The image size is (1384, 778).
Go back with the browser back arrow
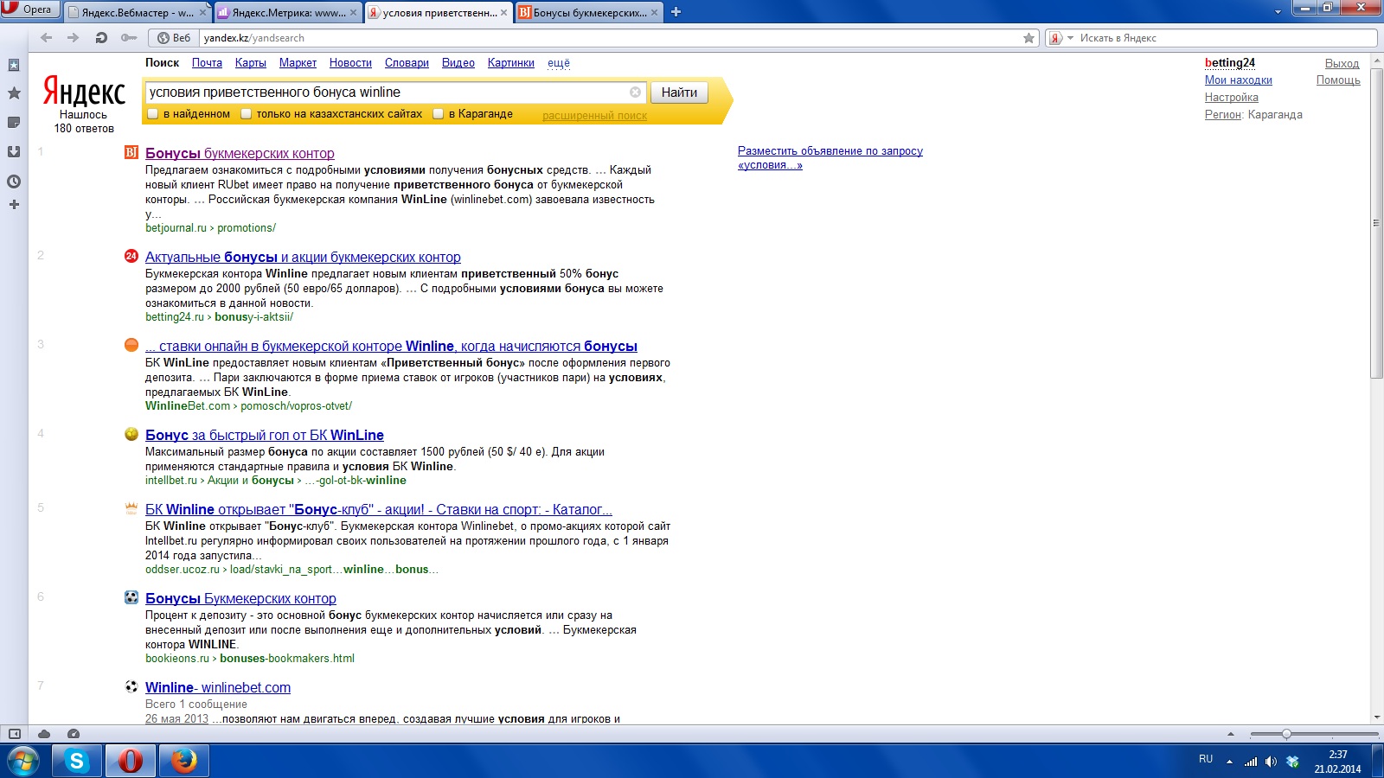point(47,38)
